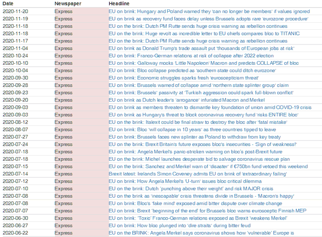
Task: Select the date 2020-10-04
Action: [x=16, y=70]
